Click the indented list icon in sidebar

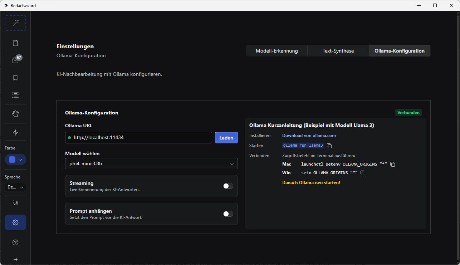[15, 95]
